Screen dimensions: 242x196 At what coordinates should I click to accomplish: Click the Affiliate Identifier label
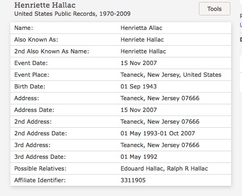[40, 180]
